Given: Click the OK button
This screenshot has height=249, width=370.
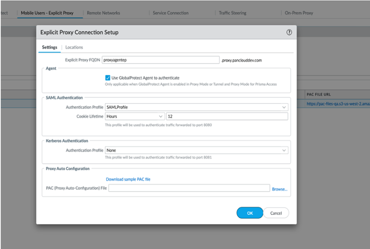Looking at the screenshot, I should point(250,213).
